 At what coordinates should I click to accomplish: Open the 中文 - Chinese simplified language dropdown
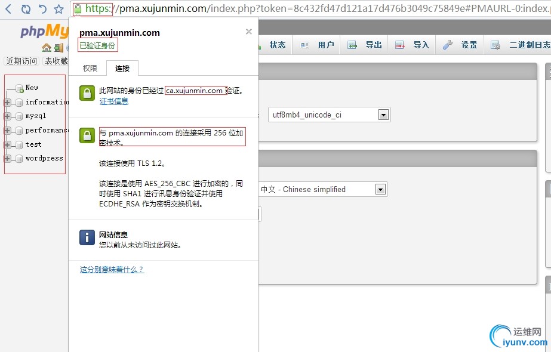click(323, 189)
